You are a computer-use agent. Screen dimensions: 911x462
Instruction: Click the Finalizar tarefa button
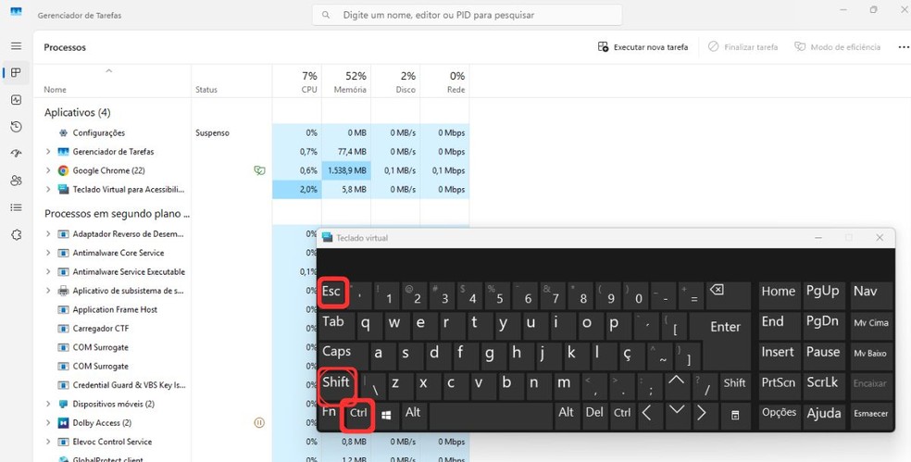[743, 47]
